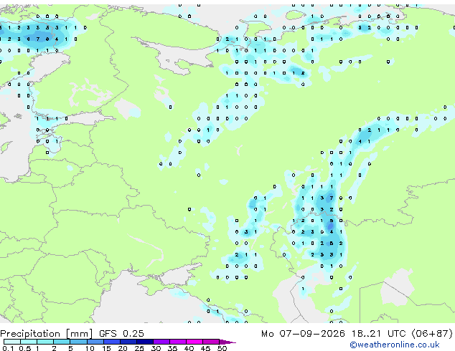Pick the dark navy 25–30 mm swatch
The height and width of the screenshot is (351, 455).
point(144,342)
